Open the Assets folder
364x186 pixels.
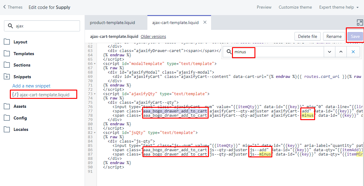15,106
